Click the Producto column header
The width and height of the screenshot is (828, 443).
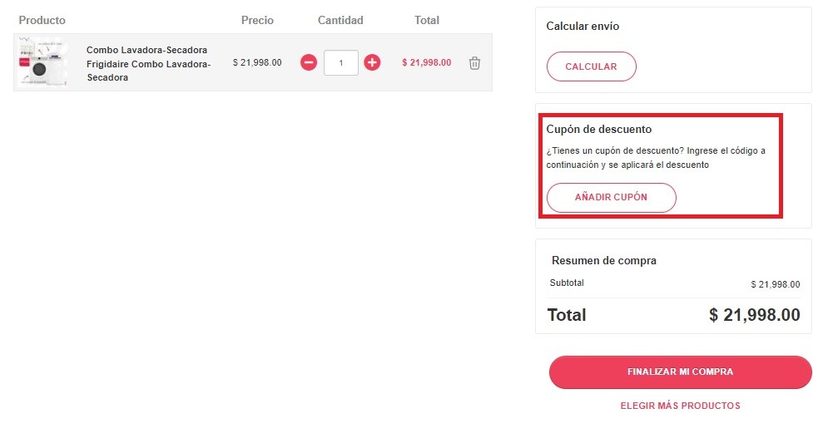[42, 20]
